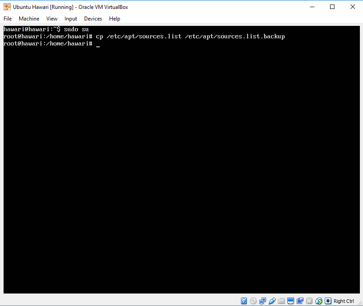The height and width of the screenshot is (306, 363).
Task: Click the keyboard status indicator icon
Action: pos(328,301)
